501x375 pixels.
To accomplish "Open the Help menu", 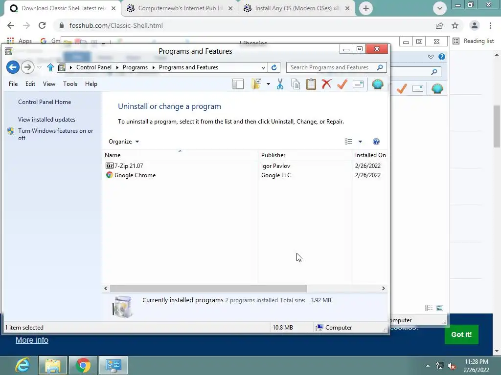I will (91, 84).
